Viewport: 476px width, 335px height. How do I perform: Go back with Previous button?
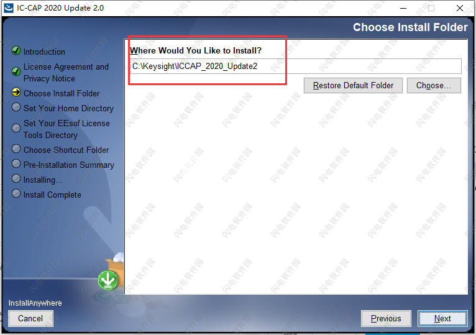386,318
